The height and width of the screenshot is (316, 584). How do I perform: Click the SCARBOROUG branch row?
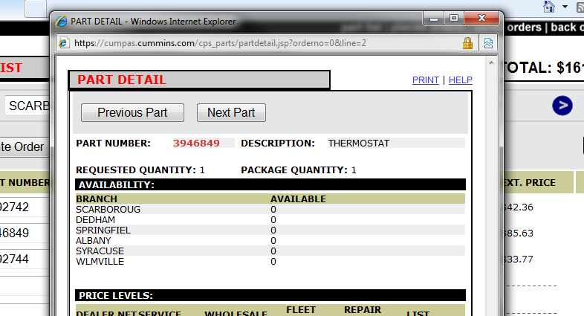[x=270, y=210]
